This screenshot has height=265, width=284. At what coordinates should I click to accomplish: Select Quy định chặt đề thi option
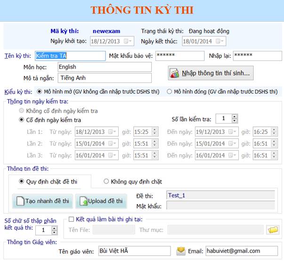coord(21,181)
